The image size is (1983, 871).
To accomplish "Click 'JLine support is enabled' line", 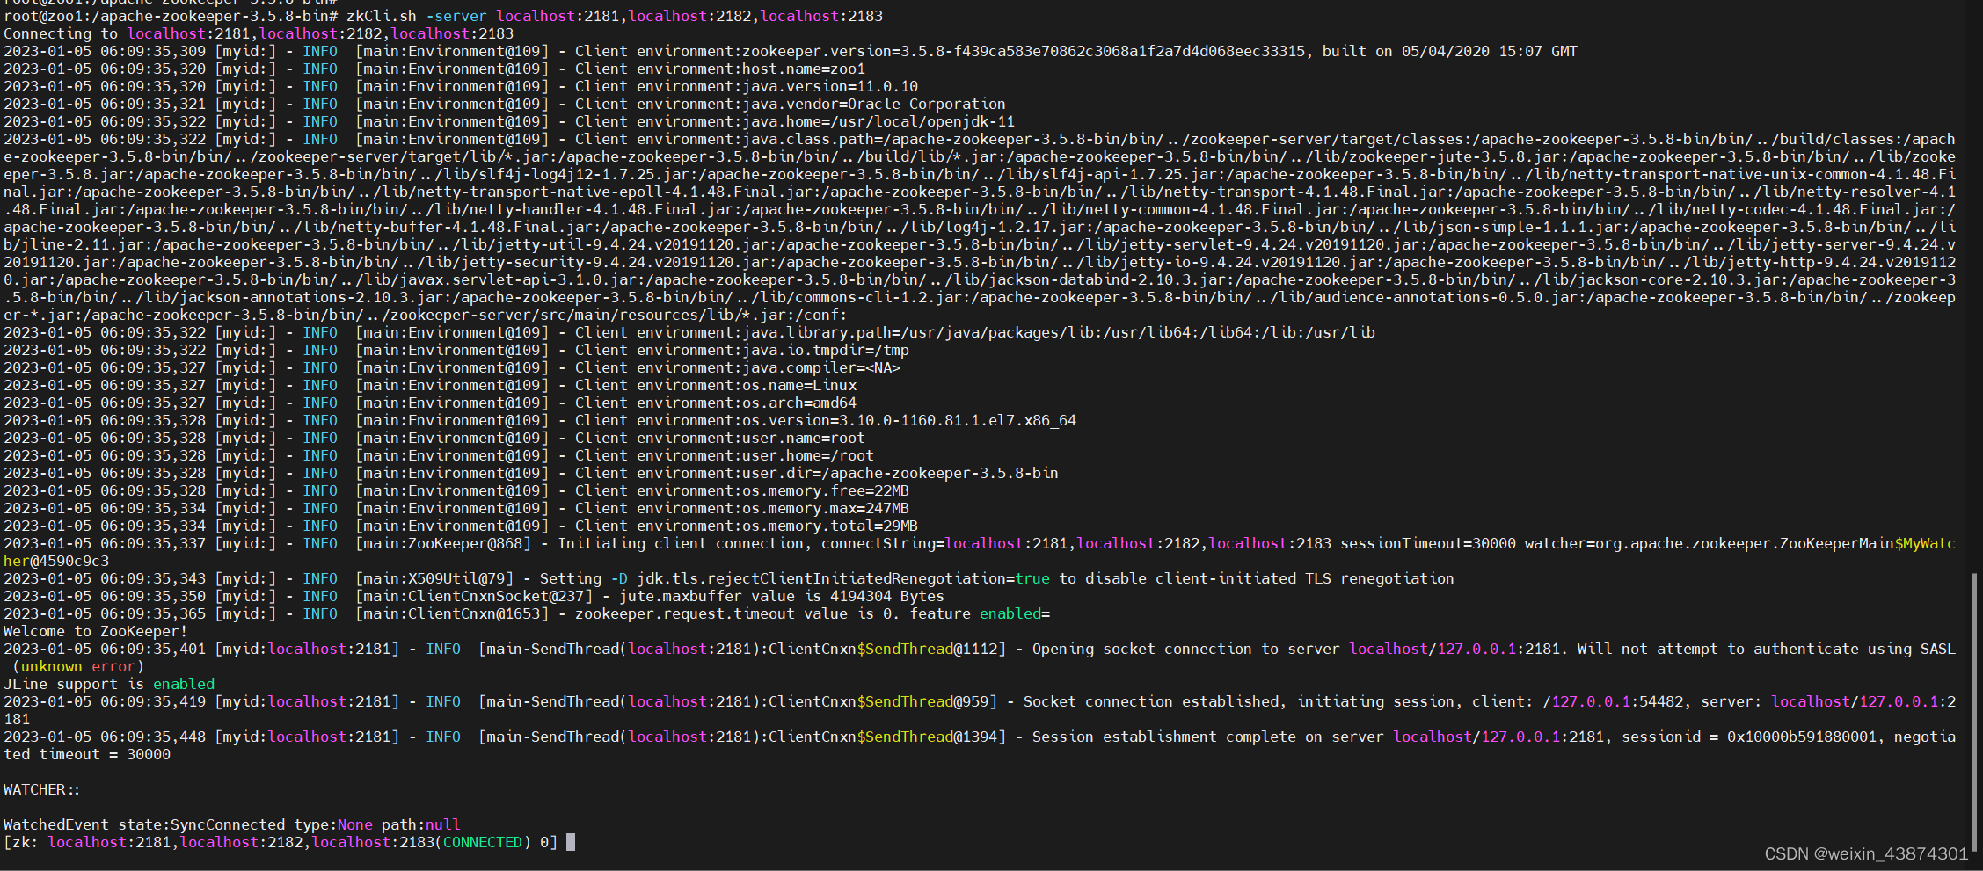I will (x=109, y=684).
